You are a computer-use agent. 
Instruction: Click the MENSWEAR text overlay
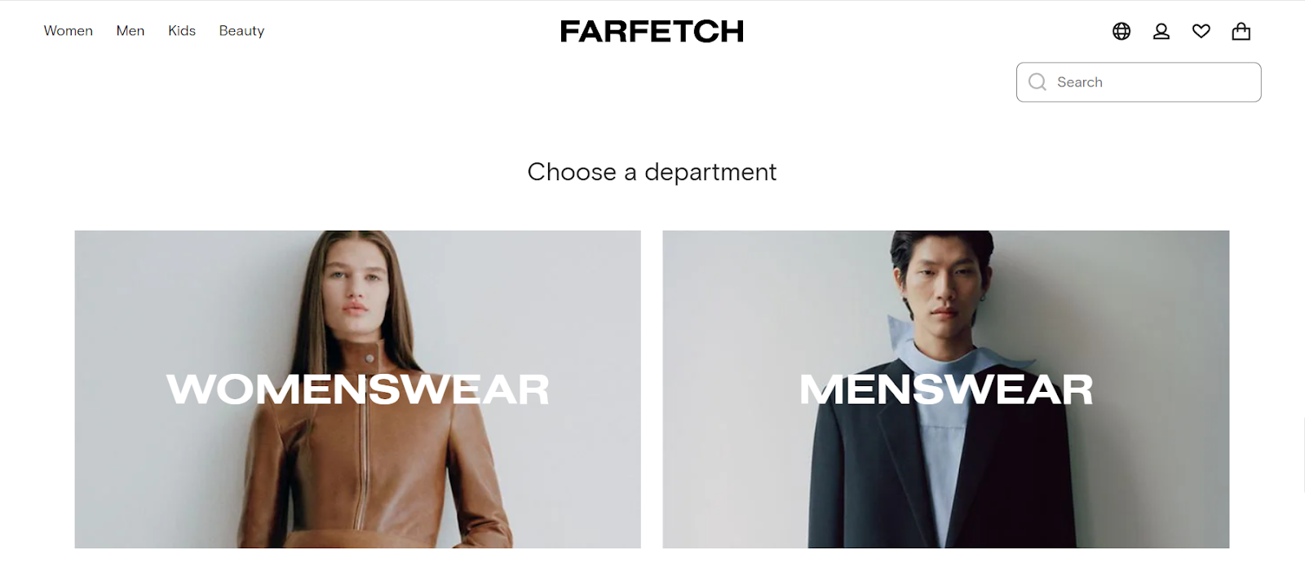coord(946,389)
